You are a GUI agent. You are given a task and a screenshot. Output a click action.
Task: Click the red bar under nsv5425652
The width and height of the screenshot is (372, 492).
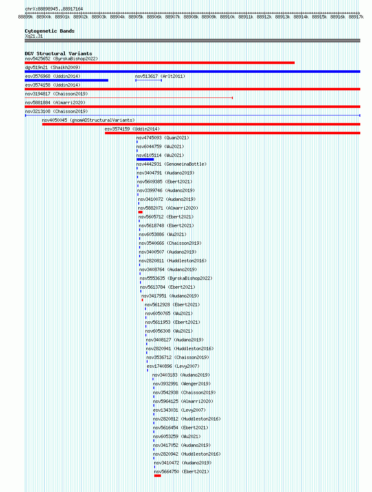(160, 63)
